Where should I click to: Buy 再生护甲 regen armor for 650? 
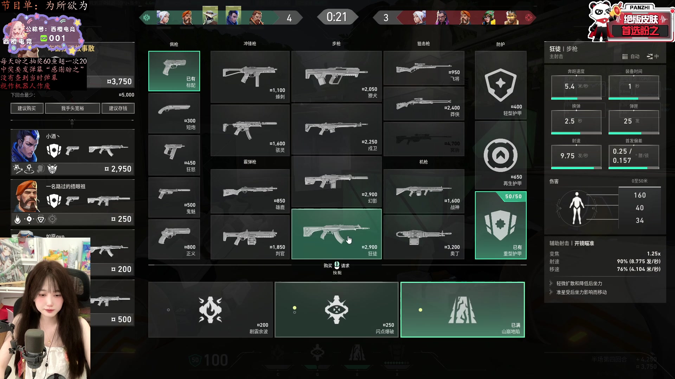[501, 155]
